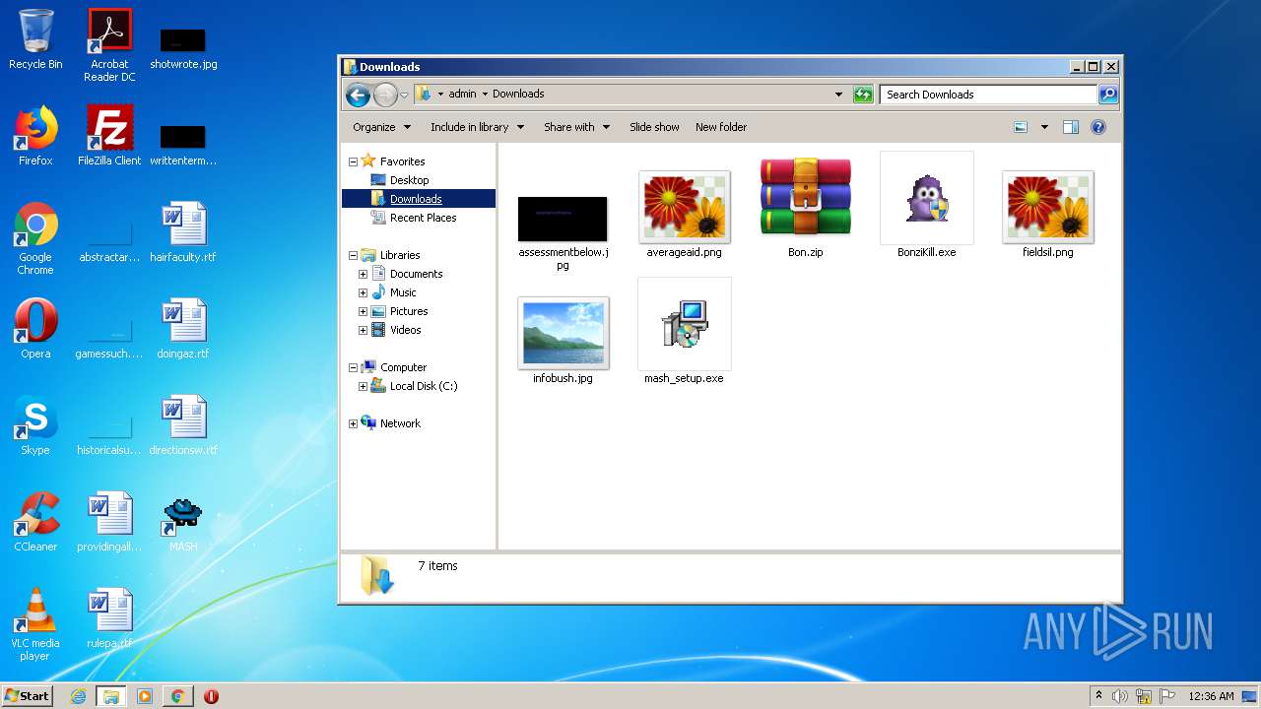Open Windows Media Player taskbar icon
The height and width of the screenshot is (709, 1261).
[145, 696]
